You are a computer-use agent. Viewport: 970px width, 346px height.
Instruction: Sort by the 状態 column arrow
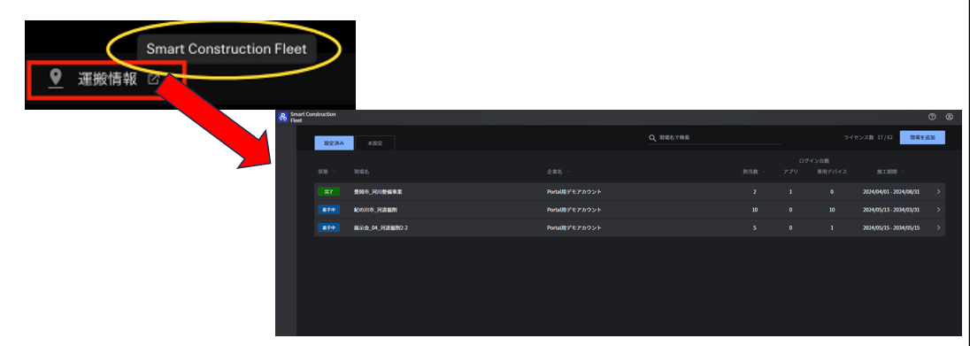click(x=334, y=172)
